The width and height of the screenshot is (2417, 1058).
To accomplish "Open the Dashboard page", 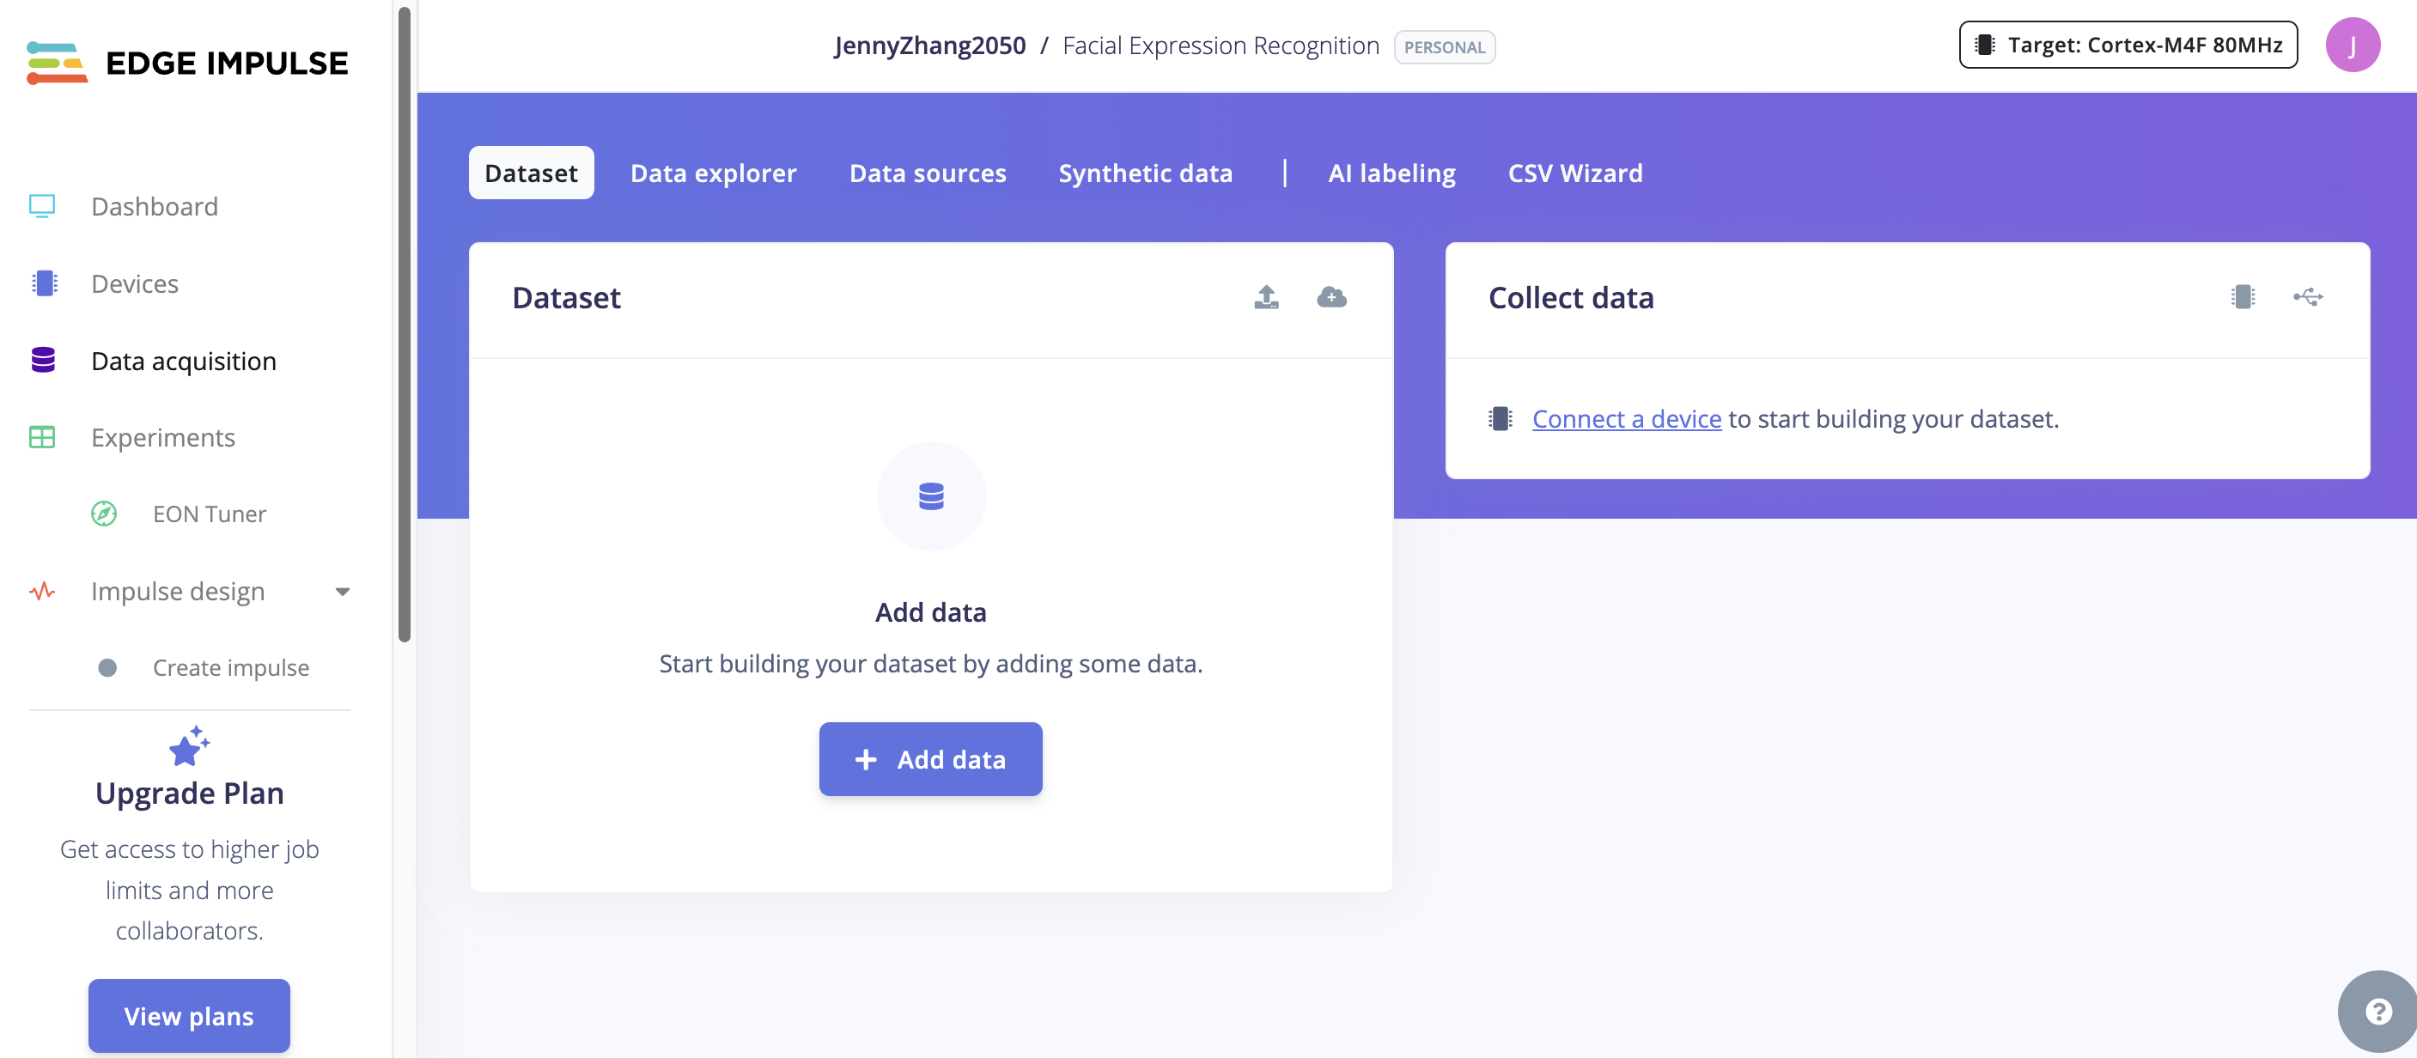I will click(x=154, y=206).
